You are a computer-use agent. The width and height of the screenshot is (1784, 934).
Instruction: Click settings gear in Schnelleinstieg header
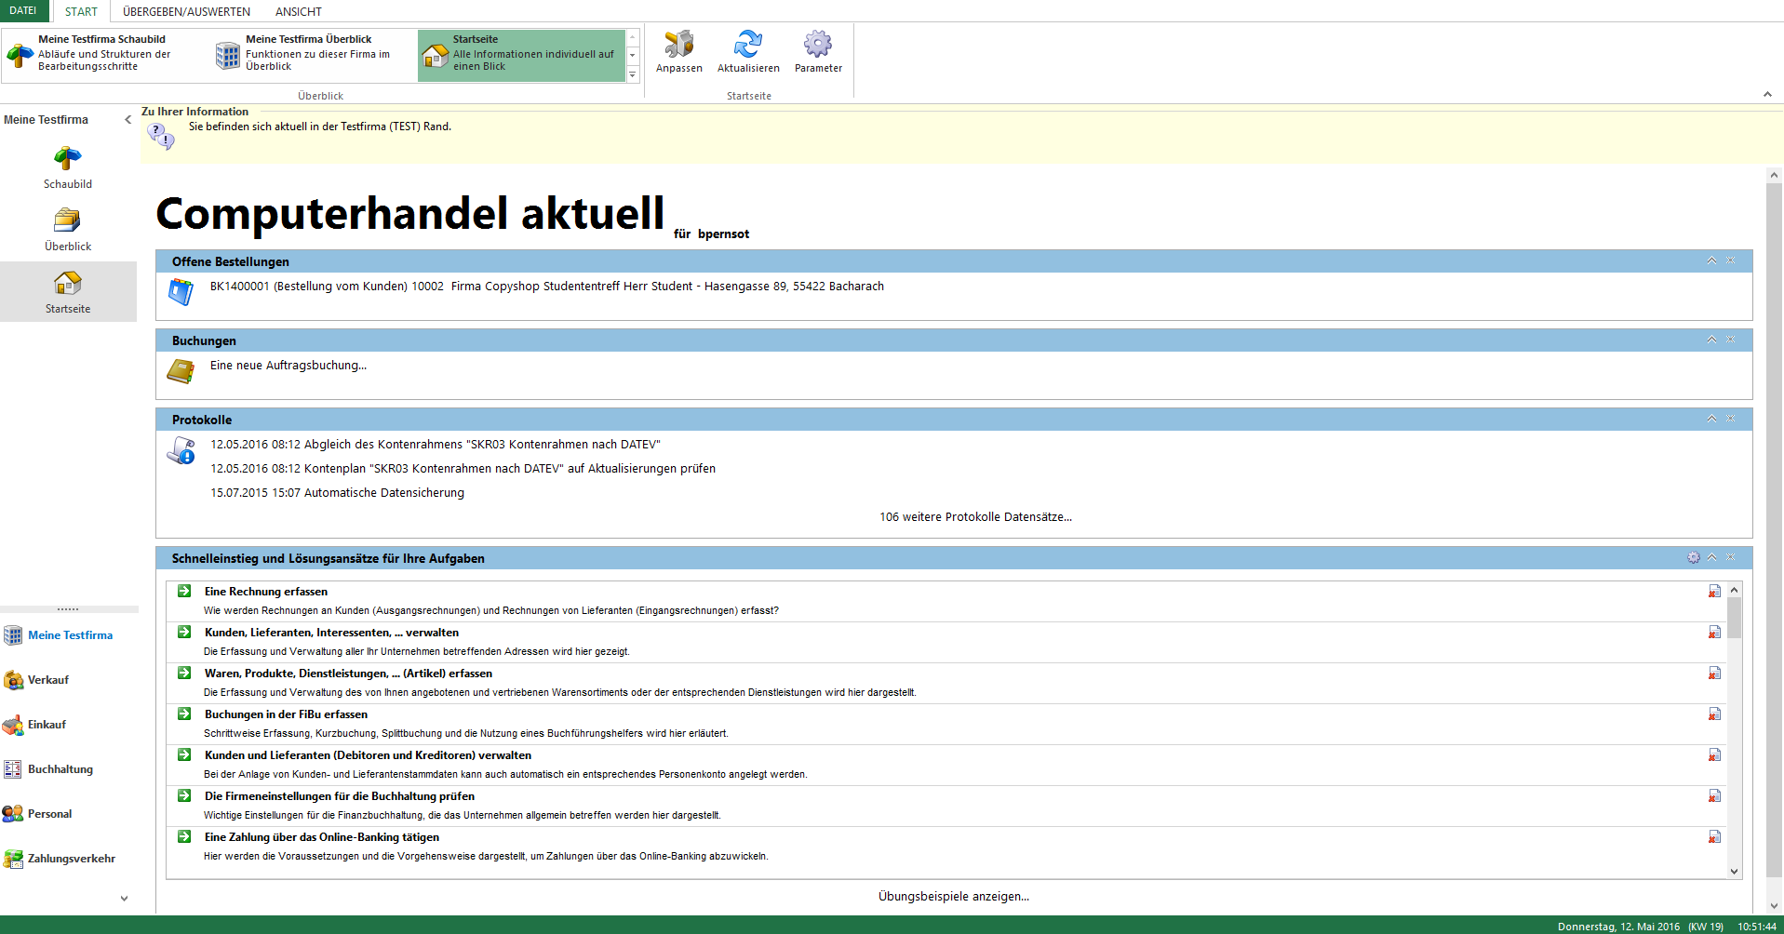tap(1694, 558)
